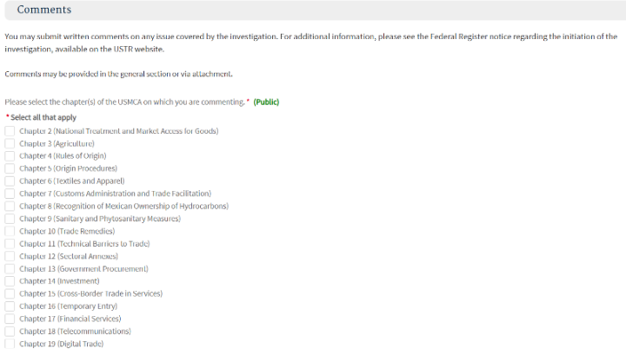Check Chapter 19 (Digital Trade)
Image resolution: width=626 pixels, height=349 pixels.
pos(10,344)
